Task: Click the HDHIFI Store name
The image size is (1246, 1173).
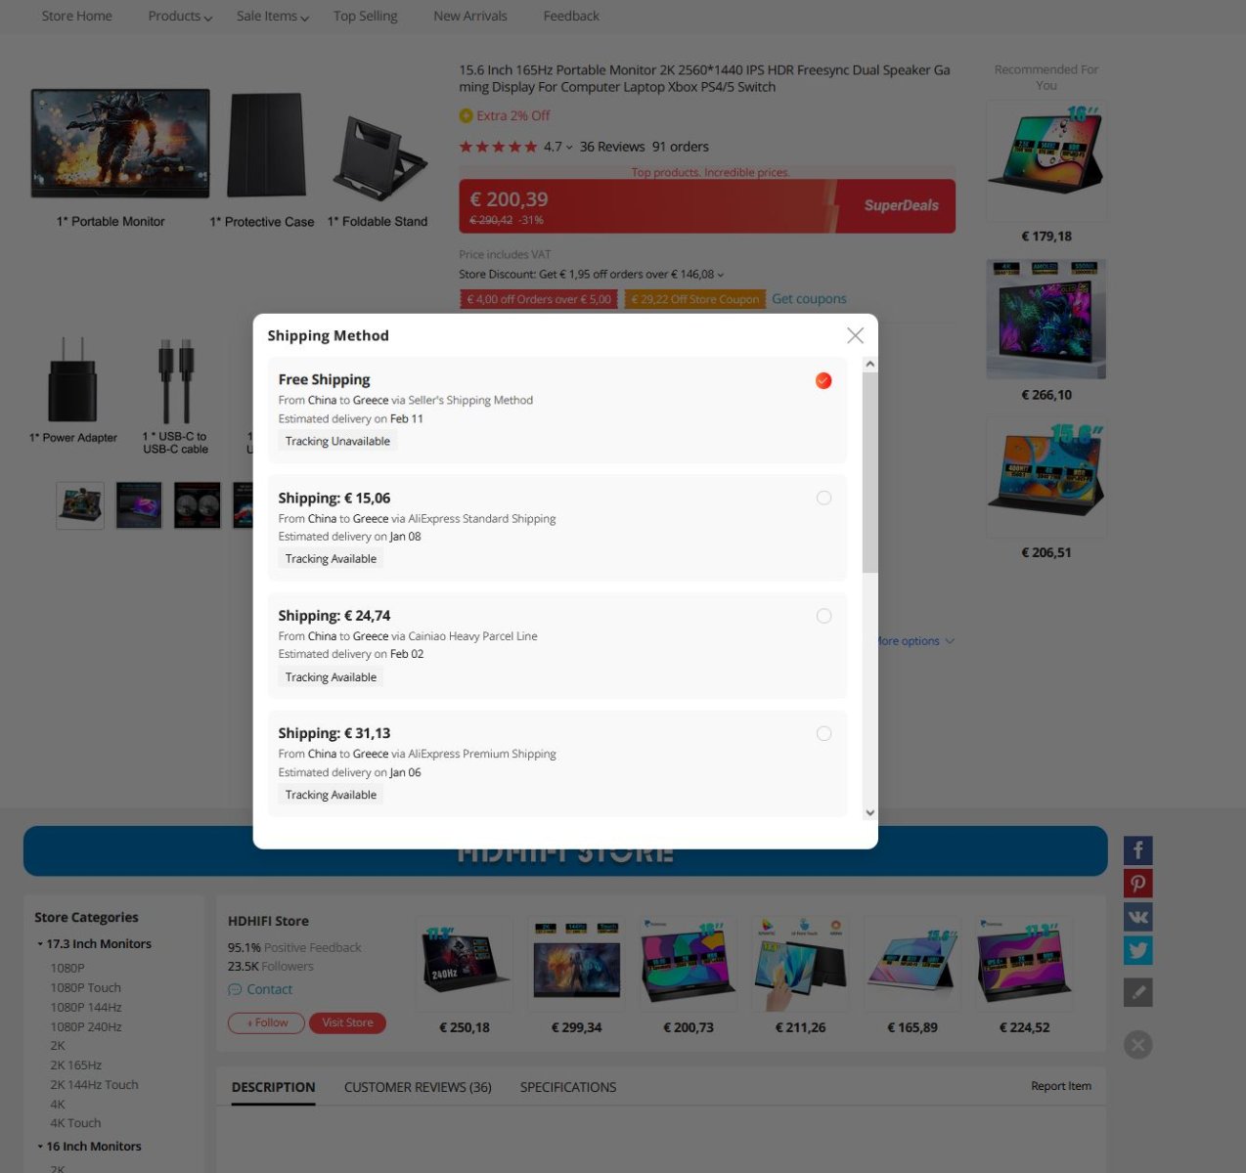Action: tap(268, 921)
